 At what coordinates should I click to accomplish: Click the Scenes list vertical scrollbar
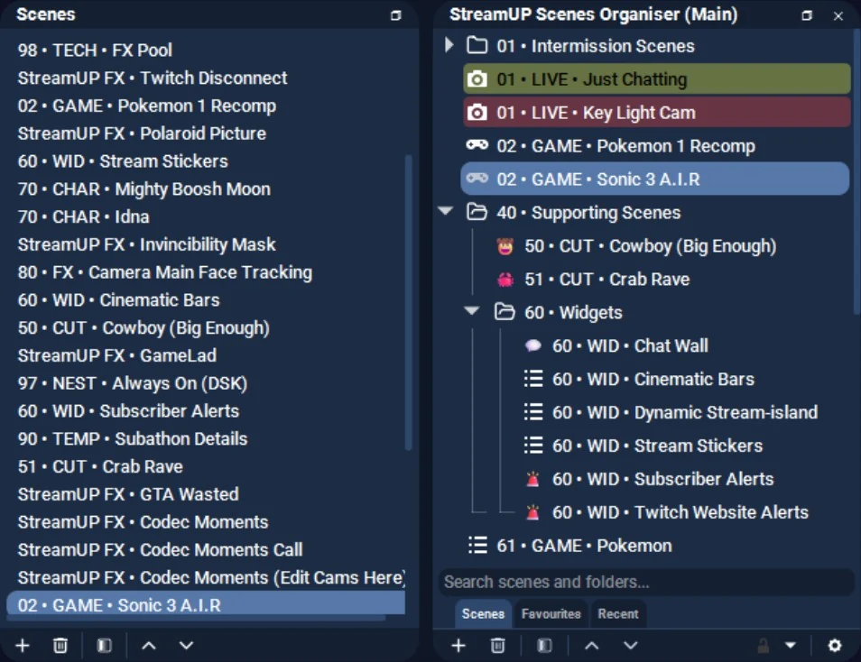point(408,302)
